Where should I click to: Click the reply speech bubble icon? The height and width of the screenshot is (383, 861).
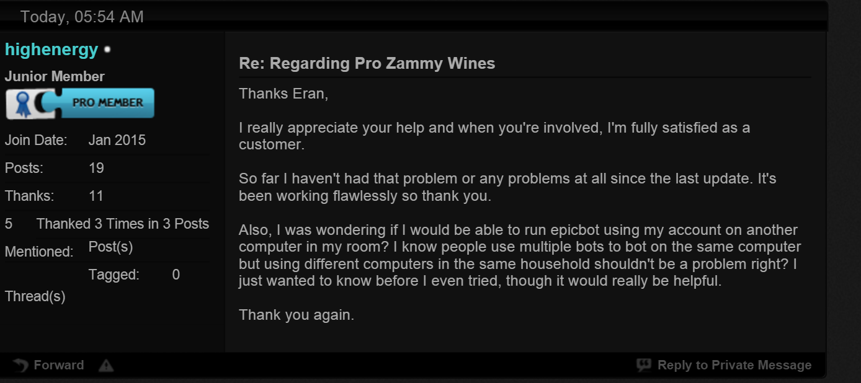tap(644, 365)
